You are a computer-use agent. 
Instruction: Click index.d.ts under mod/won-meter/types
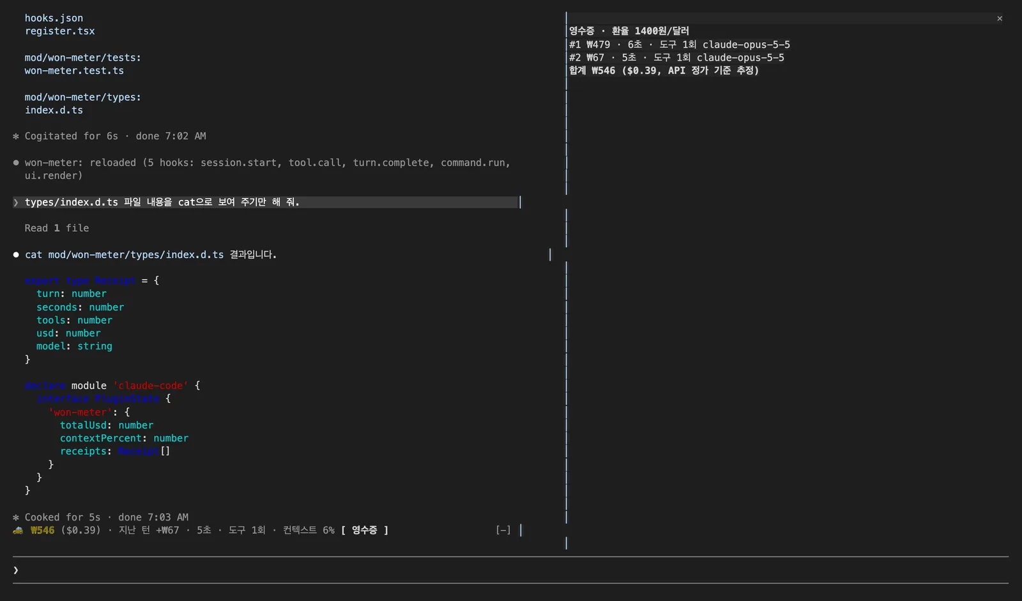click(54, 110)
